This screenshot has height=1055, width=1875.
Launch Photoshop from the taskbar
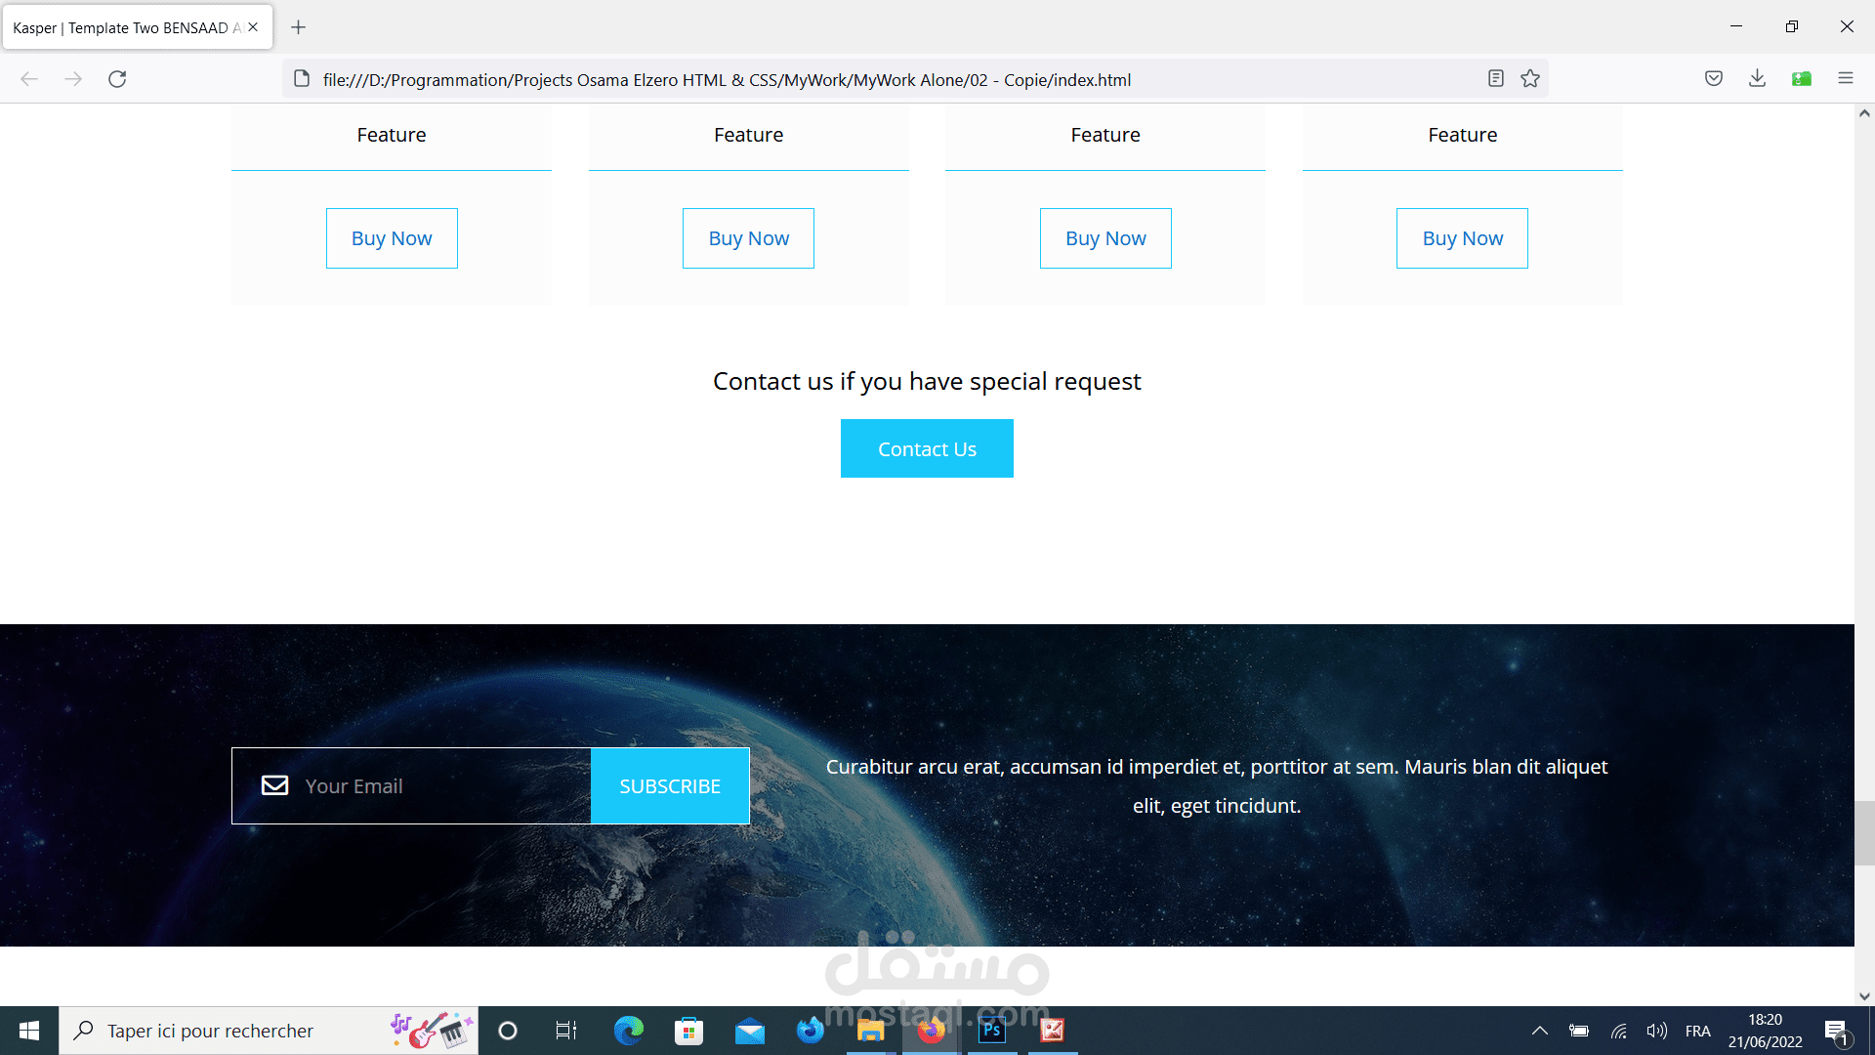pyautogui.click(x=991, y=1031)
